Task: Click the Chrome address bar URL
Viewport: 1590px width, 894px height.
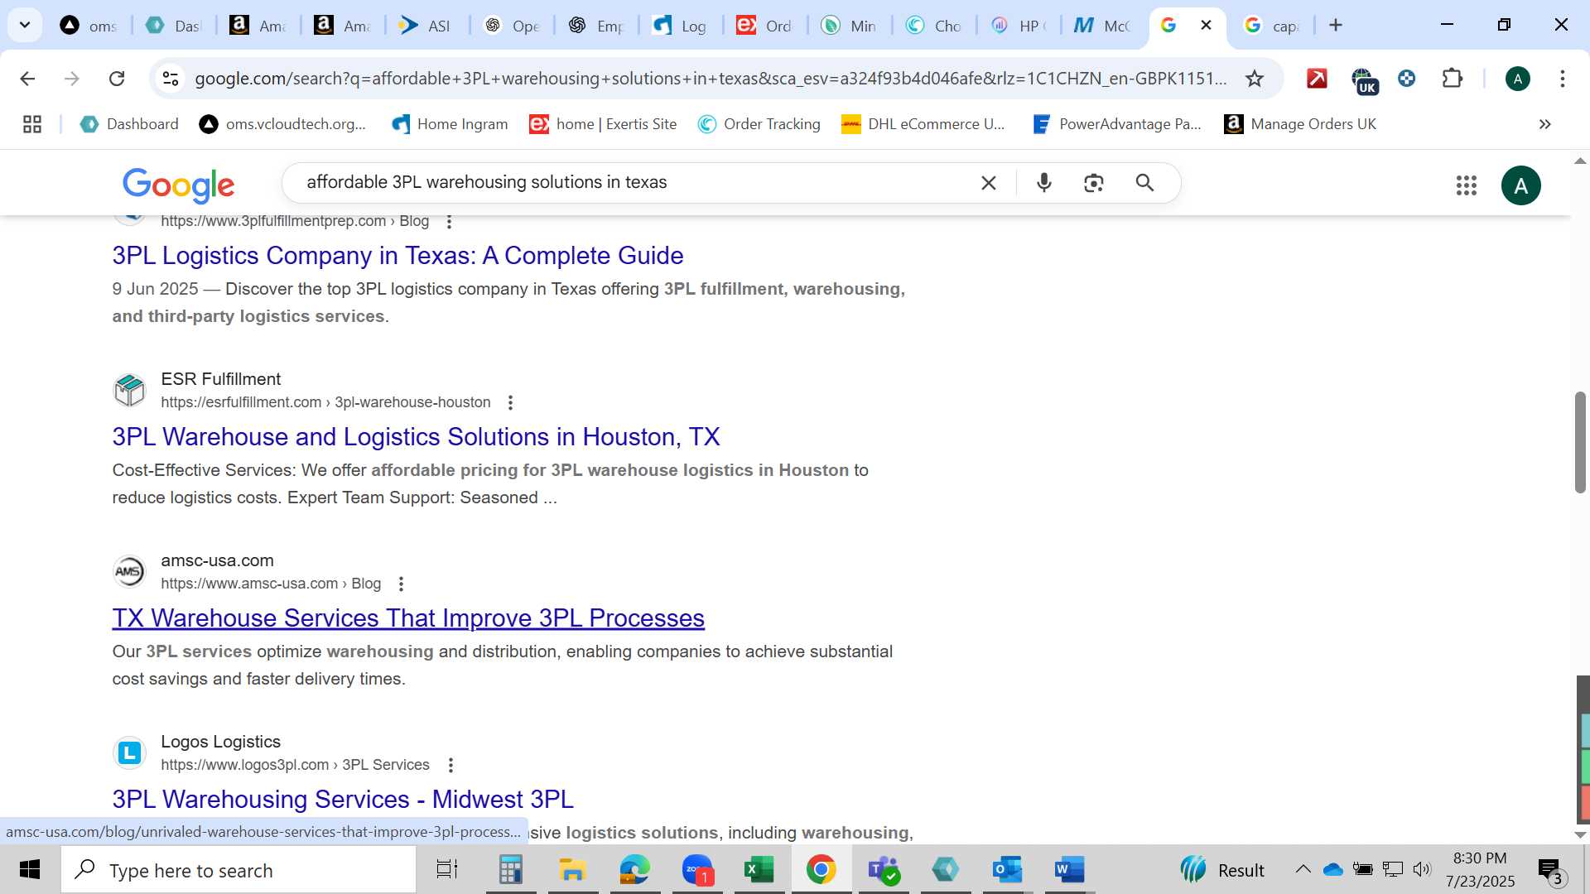Action: click(x=711, y=79)
